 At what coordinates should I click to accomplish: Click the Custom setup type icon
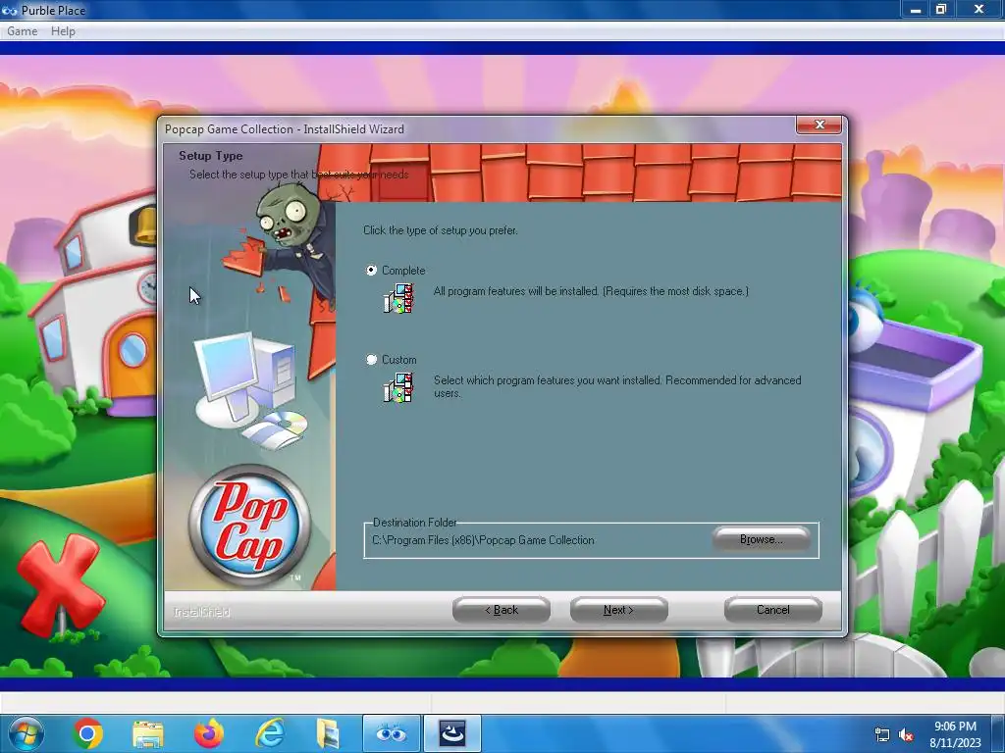398,388
